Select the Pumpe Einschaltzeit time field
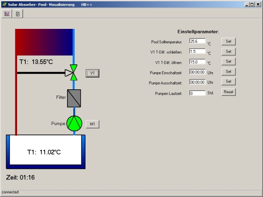Viewport: 263px width, 197px height. point(197,72)
